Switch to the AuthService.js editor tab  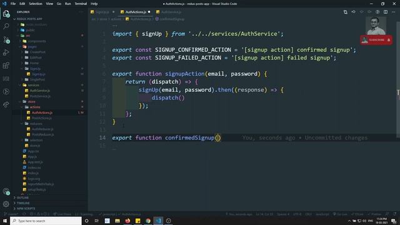tap(171, 12)
